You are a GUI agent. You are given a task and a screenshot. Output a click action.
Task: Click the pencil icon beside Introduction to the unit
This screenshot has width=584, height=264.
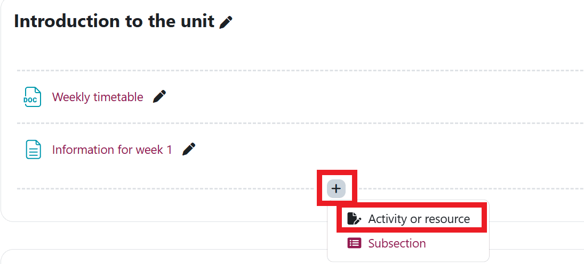click(226, 22)
